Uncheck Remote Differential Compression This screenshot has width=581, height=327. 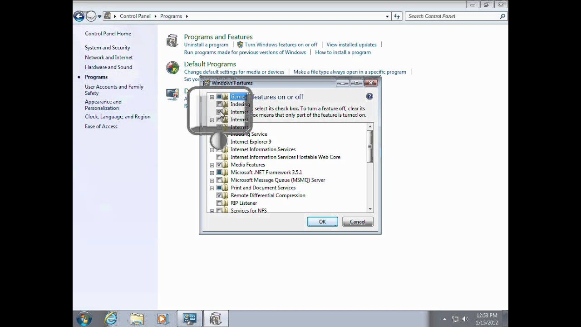click(219, 195)
